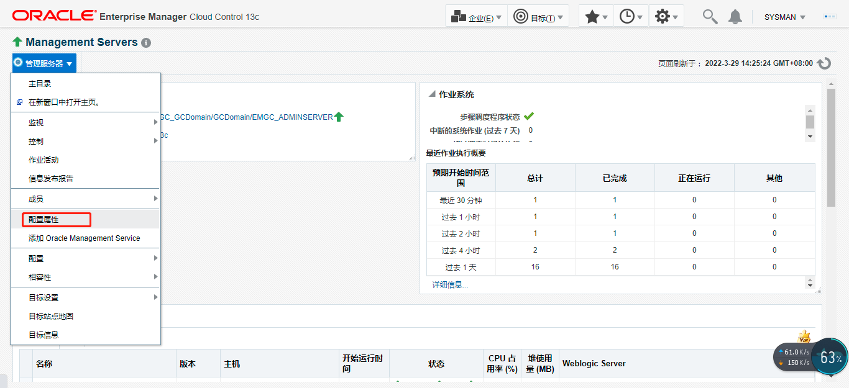The image size is (849, 388).
Task: Click the green up arrow beside EMGC_ADMINSERVER
Action: coord(339,117)
